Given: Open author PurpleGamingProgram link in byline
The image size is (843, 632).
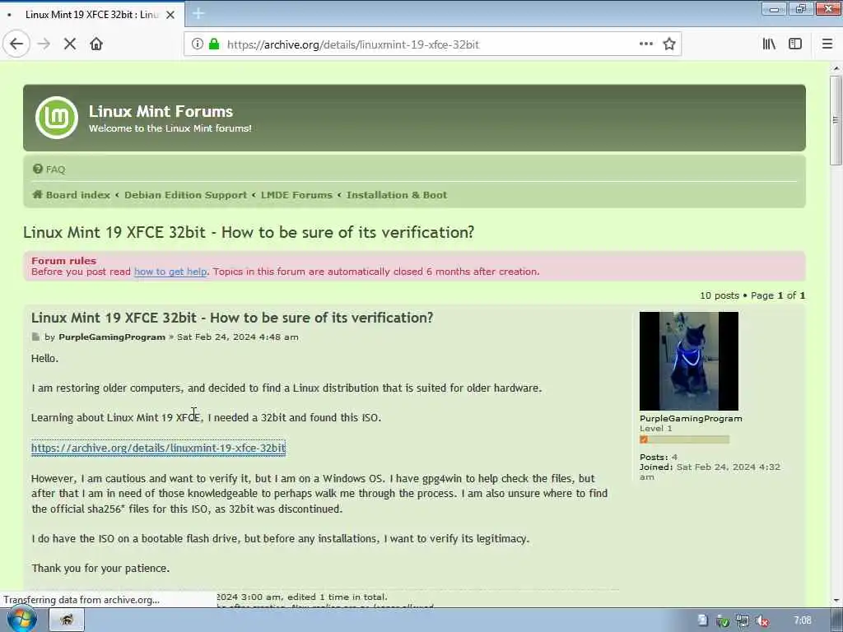Looking at the screenshot, I should click(x=112, y=337).
